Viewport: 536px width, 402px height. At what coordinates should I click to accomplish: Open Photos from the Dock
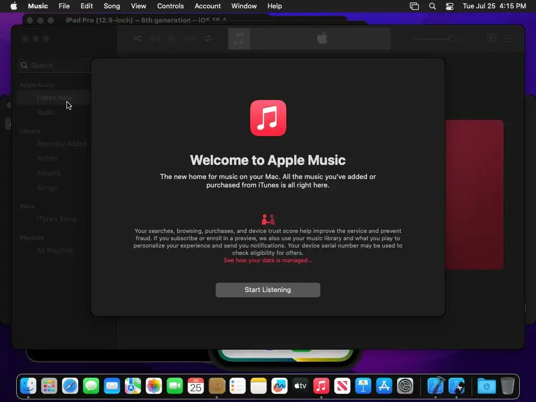(x=154, y=386)
